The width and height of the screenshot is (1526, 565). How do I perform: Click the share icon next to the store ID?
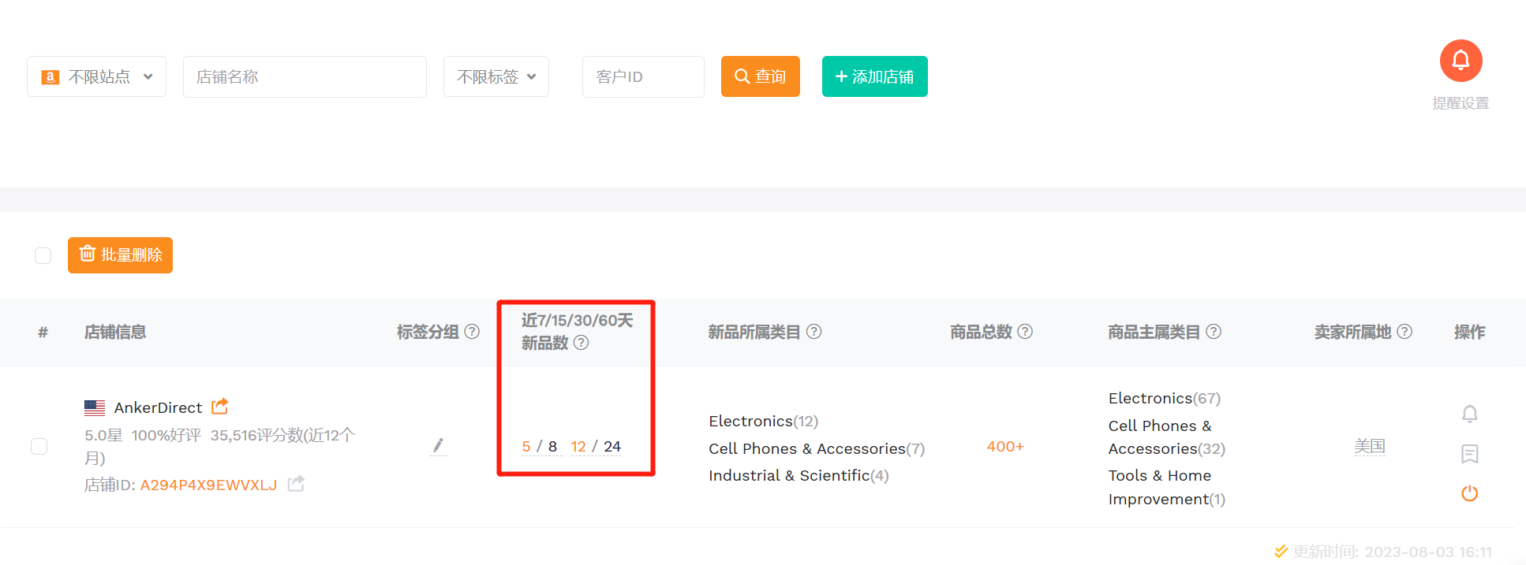296,484
